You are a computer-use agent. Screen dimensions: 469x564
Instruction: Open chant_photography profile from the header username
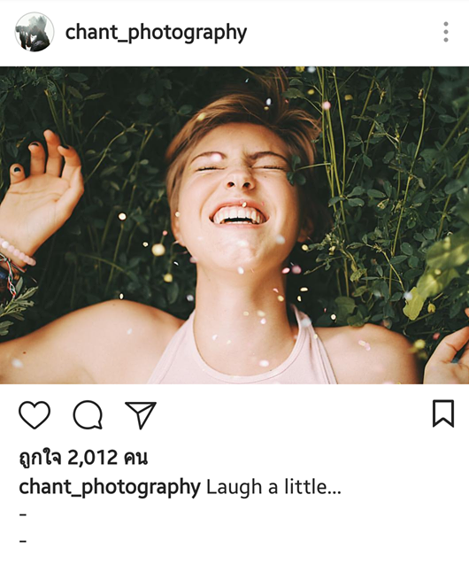(x=156, y=33)
